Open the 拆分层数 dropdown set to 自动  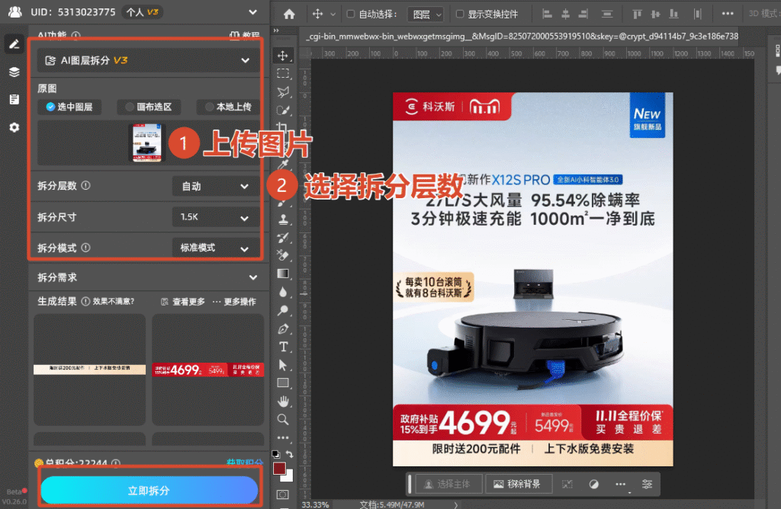pos(216,186)
